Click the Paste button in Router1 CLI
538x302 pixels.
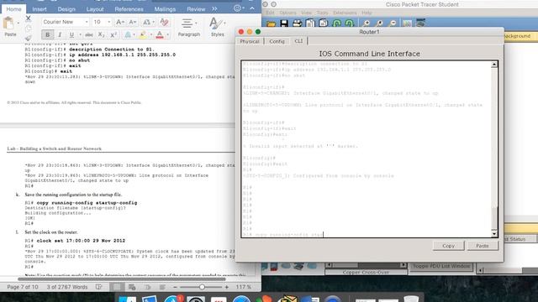pos(482,246)
